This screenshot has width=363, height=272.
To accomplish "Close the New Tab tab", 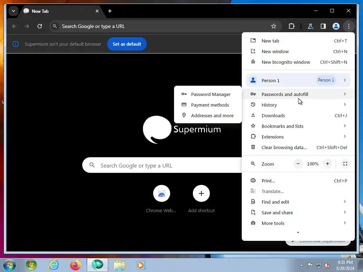I will [x=97, y=11].
